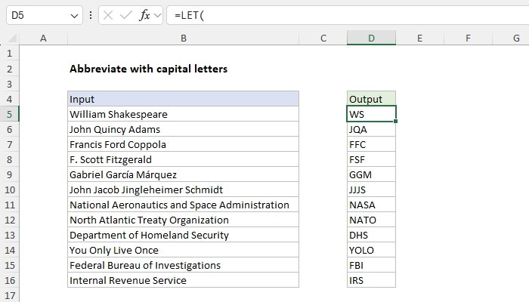Select cell 'North Atlantic Treaty Organization'
Screen dimensions: 529x302
point(183,220)
